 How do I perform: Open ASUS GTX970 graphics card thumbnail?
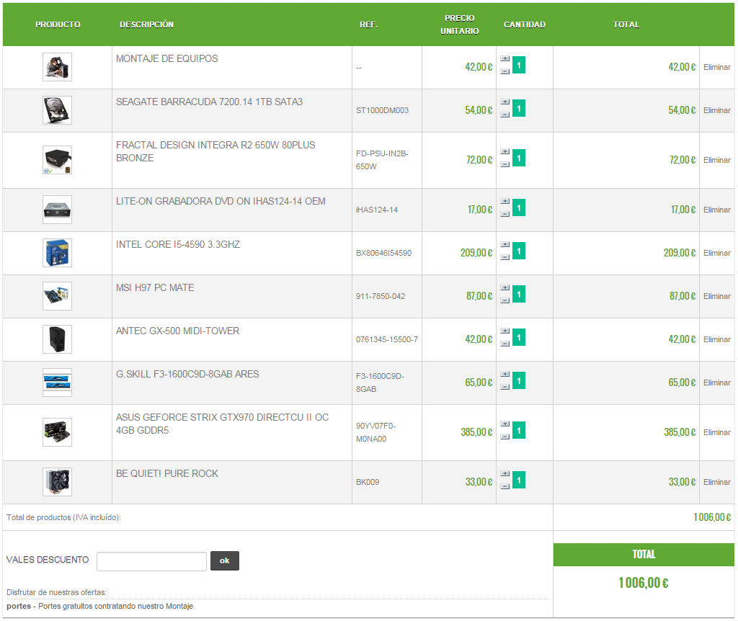tap(57, 432)
